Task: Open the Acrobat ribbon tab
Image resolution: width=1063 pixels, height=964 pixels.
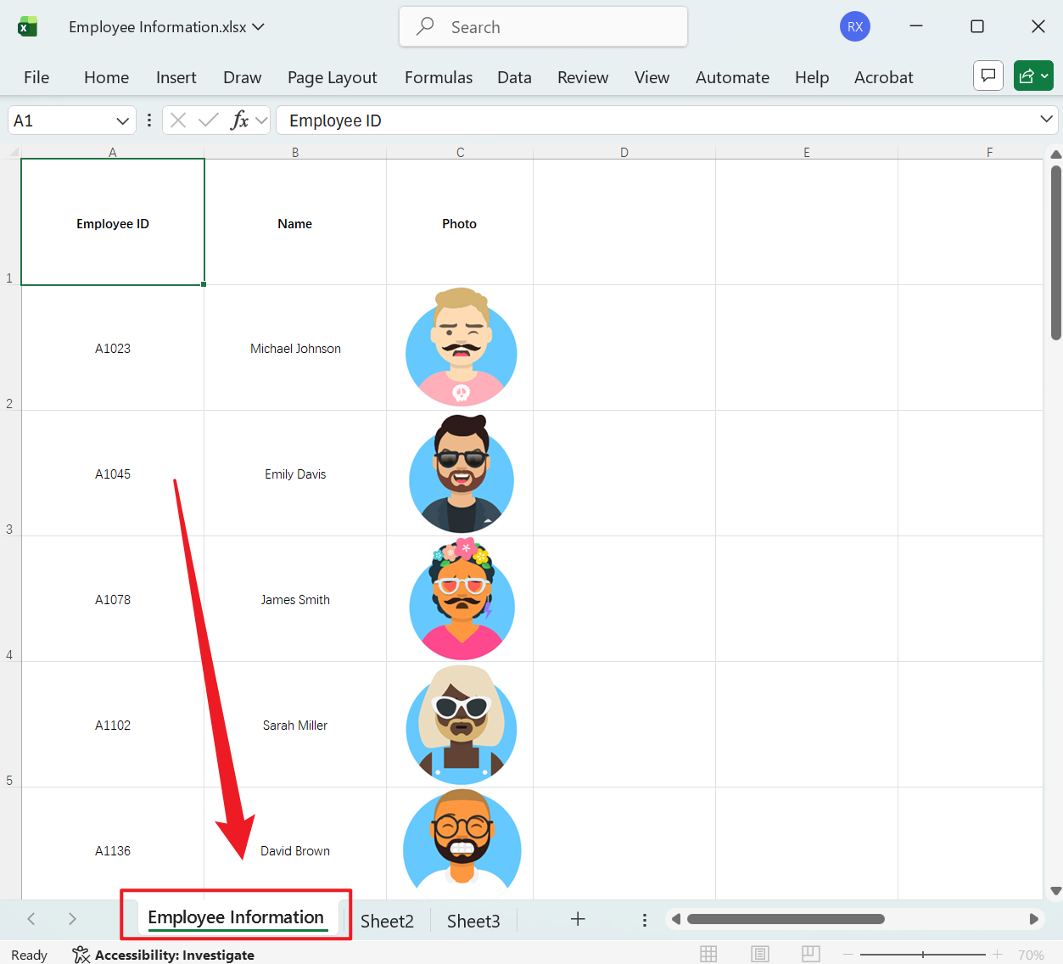Action: tap(882, 77)
